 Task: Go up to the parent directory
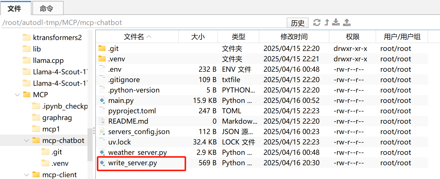pyautogui.click(x=327, y=23)
